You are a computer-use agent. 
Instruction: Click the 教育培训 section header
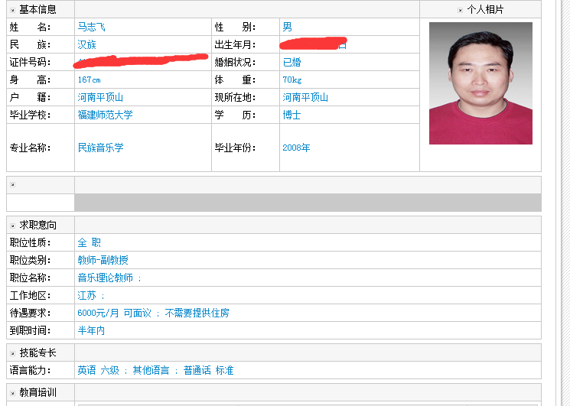pyautogui.click(x=37, y=392)
